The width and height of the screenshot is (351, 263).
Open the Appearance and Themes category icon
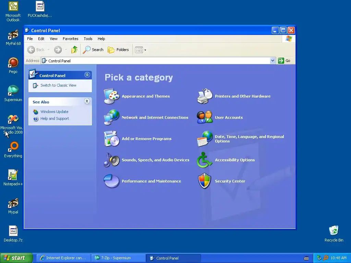112,96
